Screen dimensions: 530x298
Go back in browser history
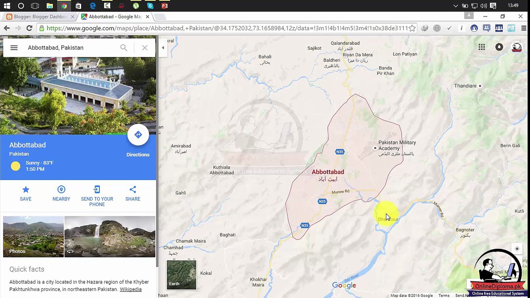click(x=7, y=28)
